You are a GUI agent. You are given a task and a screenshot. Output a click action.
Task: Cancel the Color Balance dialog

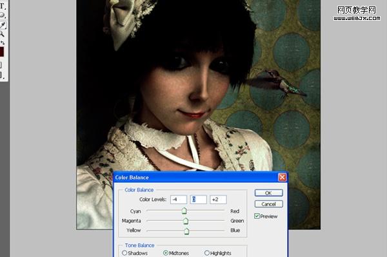(x=268, y=204)
